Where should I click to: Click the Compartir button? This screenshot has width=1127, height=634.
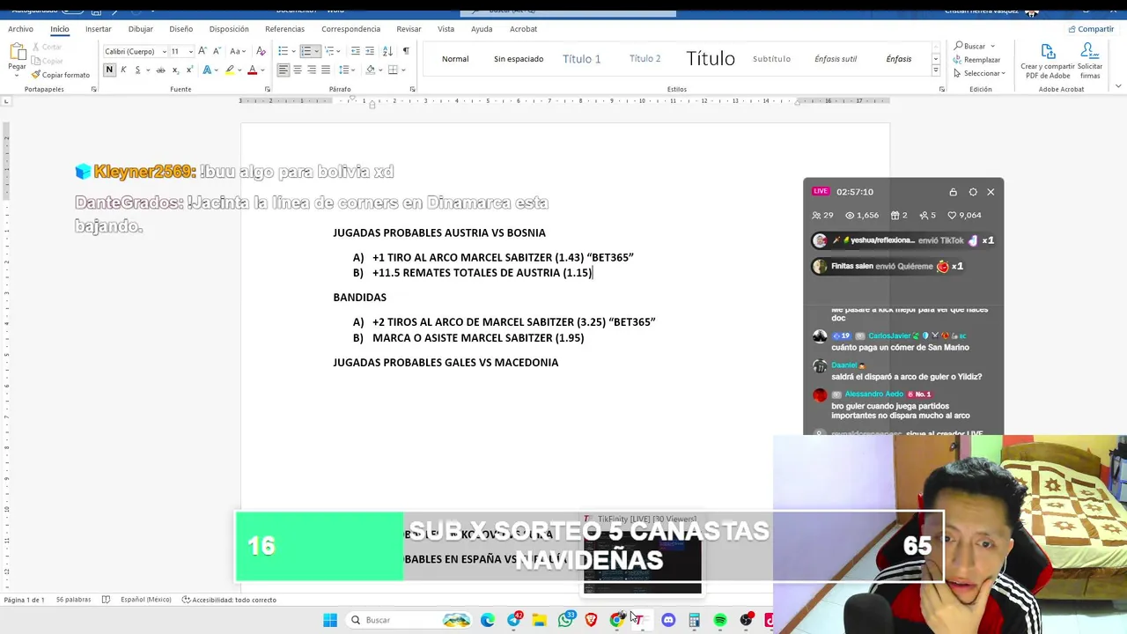coord(1091,29)
